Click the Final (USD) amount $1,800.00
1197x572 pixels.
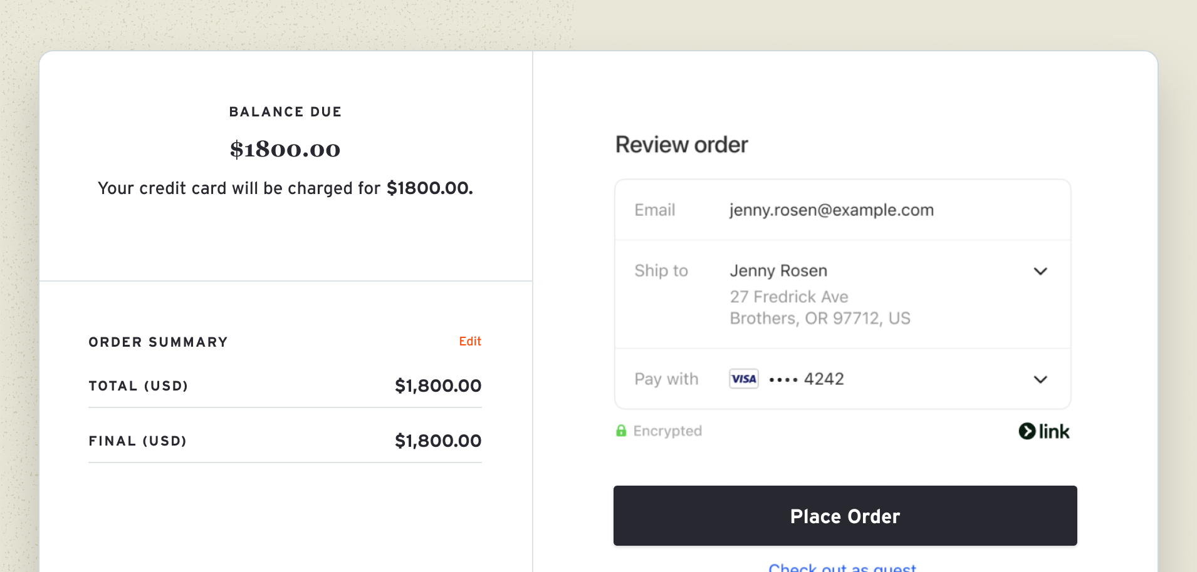pos(437,441)
